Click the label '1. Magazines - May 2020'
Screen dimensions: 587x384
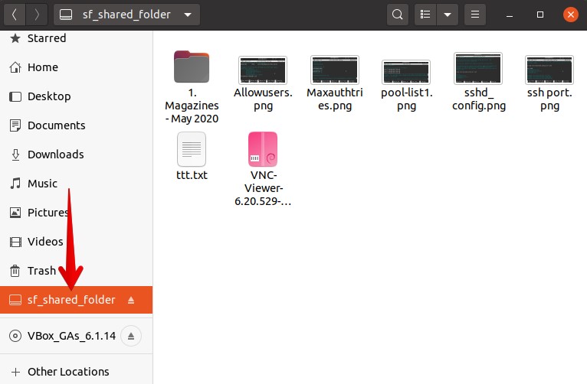click(192, 106)
